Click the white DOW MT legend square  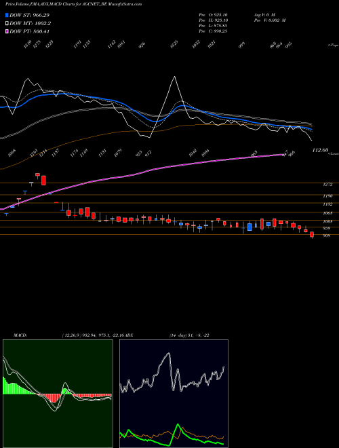click(x=7, y=24)
